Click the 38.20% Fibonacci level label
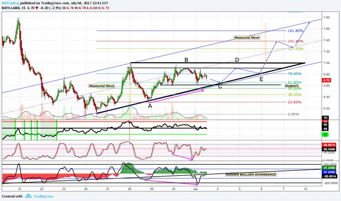This screenshot has width=341, height=201. 295,95
